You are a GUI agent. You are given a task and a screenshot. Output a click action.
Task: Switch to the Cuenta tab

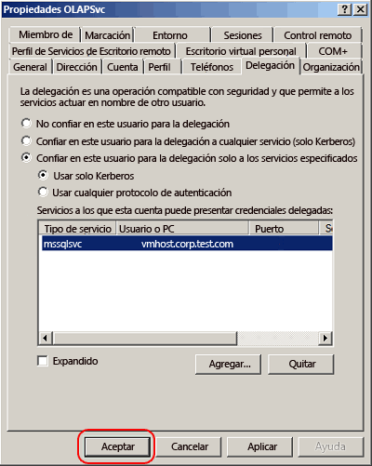[123, 67]
